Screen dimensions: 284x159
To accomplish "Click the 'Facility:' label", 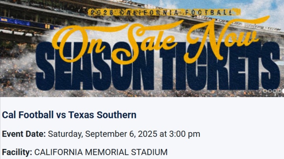I will coord(17,152).
